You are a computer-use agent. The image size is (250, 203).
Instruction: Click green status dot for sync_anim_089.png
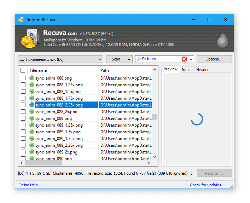coord(32,118)
